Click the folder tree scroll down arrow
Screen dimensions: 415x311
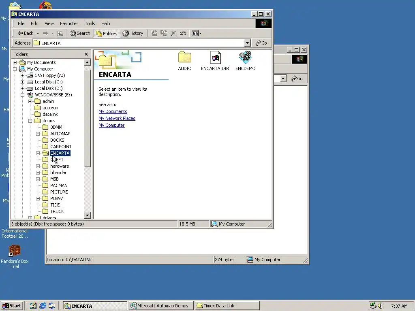88,215
